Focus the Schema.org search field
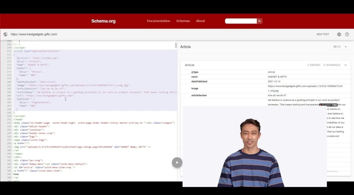Image resolution: width=354 pixels, height=195 pixels. [241, 21]
